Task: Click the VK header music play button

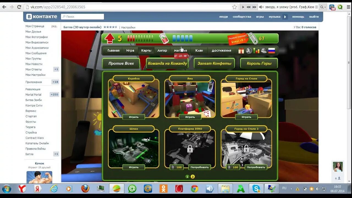Action: point(285,17)
